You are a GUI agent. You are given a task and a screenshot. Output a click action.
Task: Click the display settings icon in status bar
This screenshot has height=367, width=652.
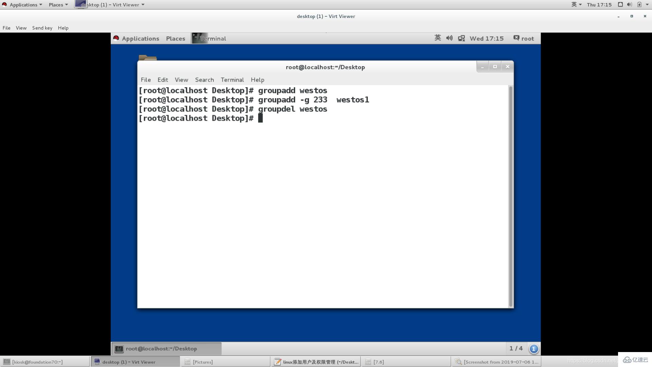click(x=462, y=38)
